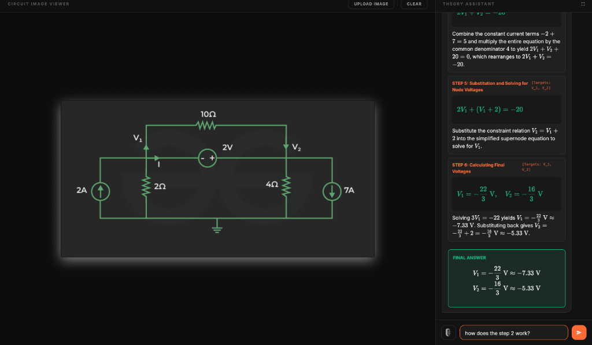Click the Step 5 Targets tag
The height and width of the screenshot is (345, 592).
click(541, 85)
